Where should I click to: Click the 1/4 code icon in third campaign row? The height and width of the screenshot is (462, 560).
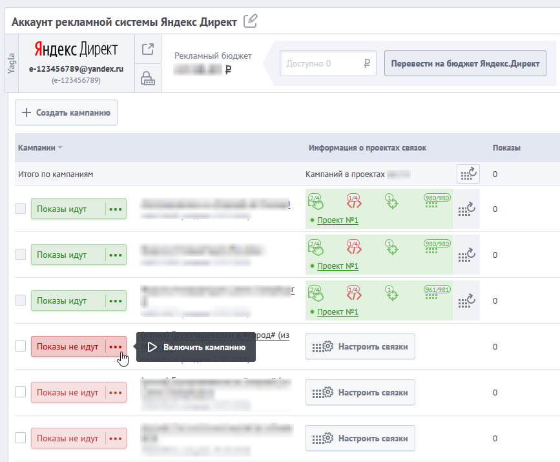[354, 293]
